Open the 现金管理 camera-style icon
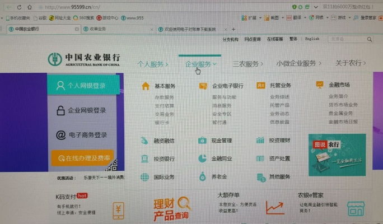This screenshot has width=383, height=224. pyautogui.click(x=202, y=140)
